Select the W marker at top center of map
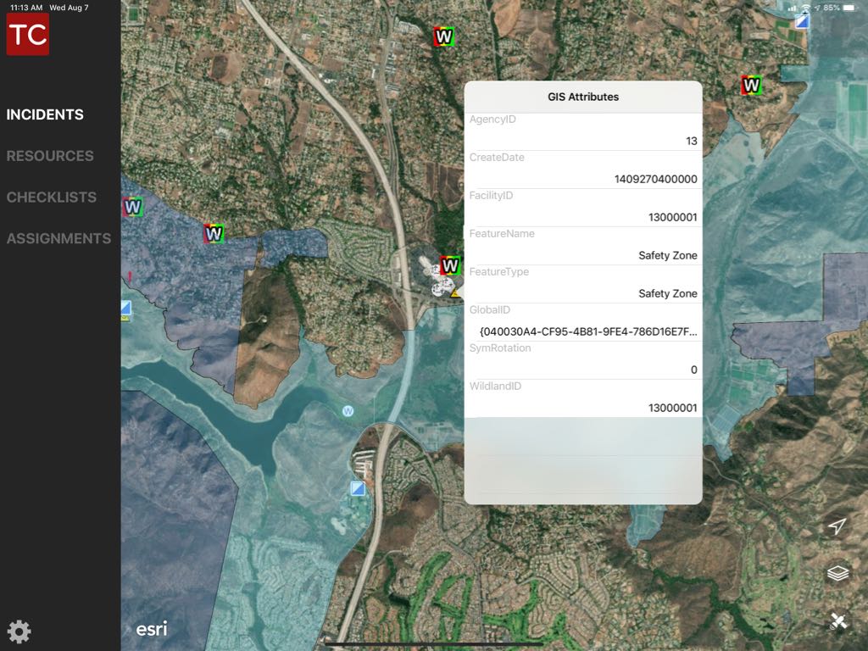868x651 pixels. (x=444, y=36)
